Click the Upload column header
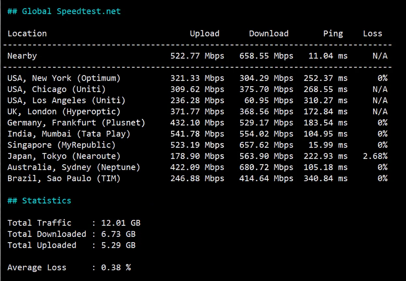The image size is (406, 281). click(x=205, y=33)
